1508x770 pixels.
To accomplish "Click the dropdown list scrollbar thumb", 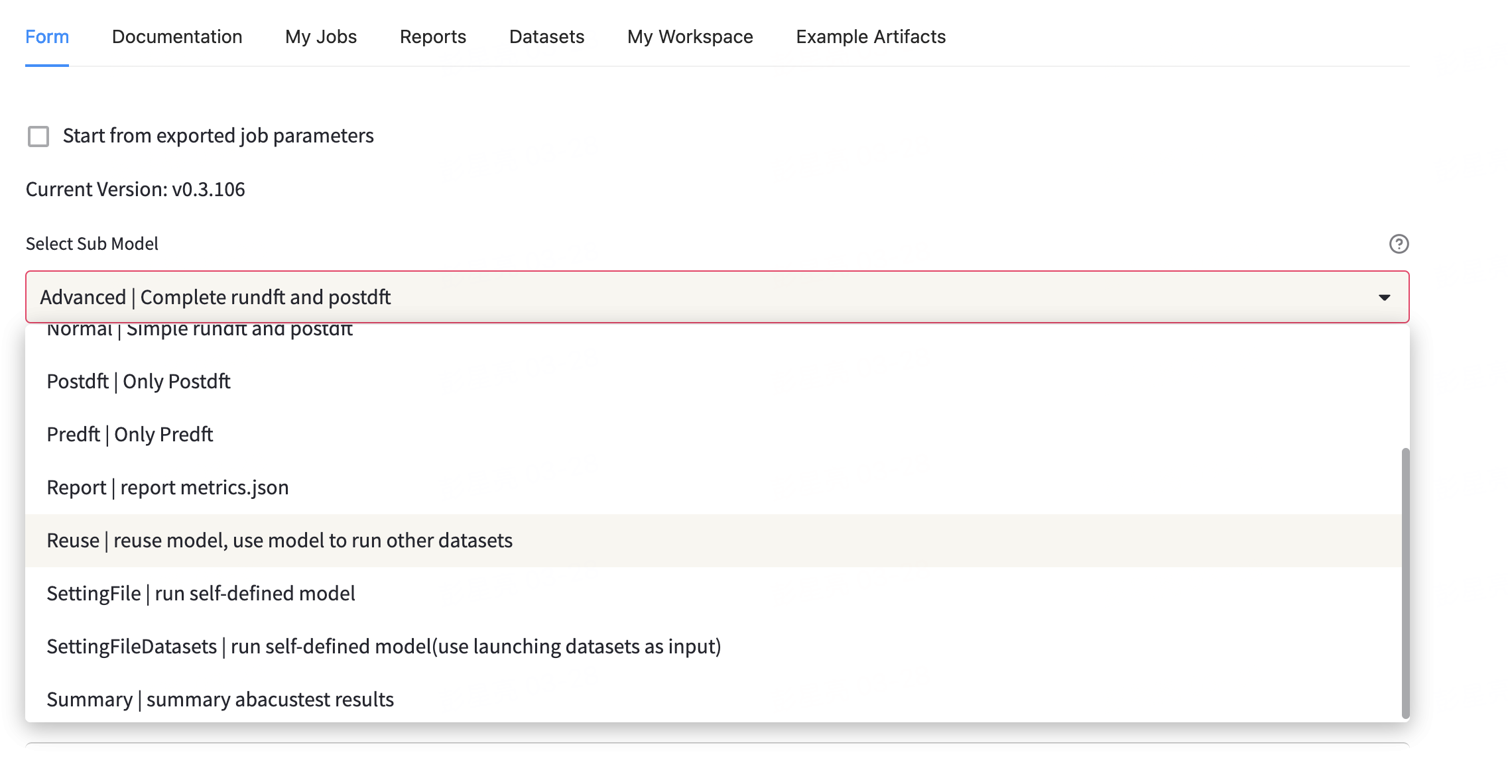I will point(1405,583).
